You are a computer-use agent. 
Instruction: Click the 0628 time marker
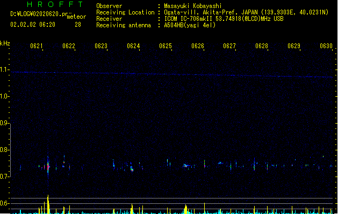click(262, 46)
